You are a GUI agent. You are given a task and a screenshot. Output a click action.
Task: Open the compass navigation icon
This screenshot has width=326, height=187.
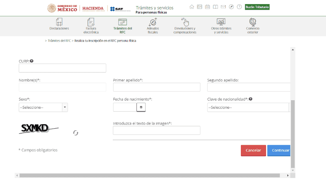[x=231, y=7]
